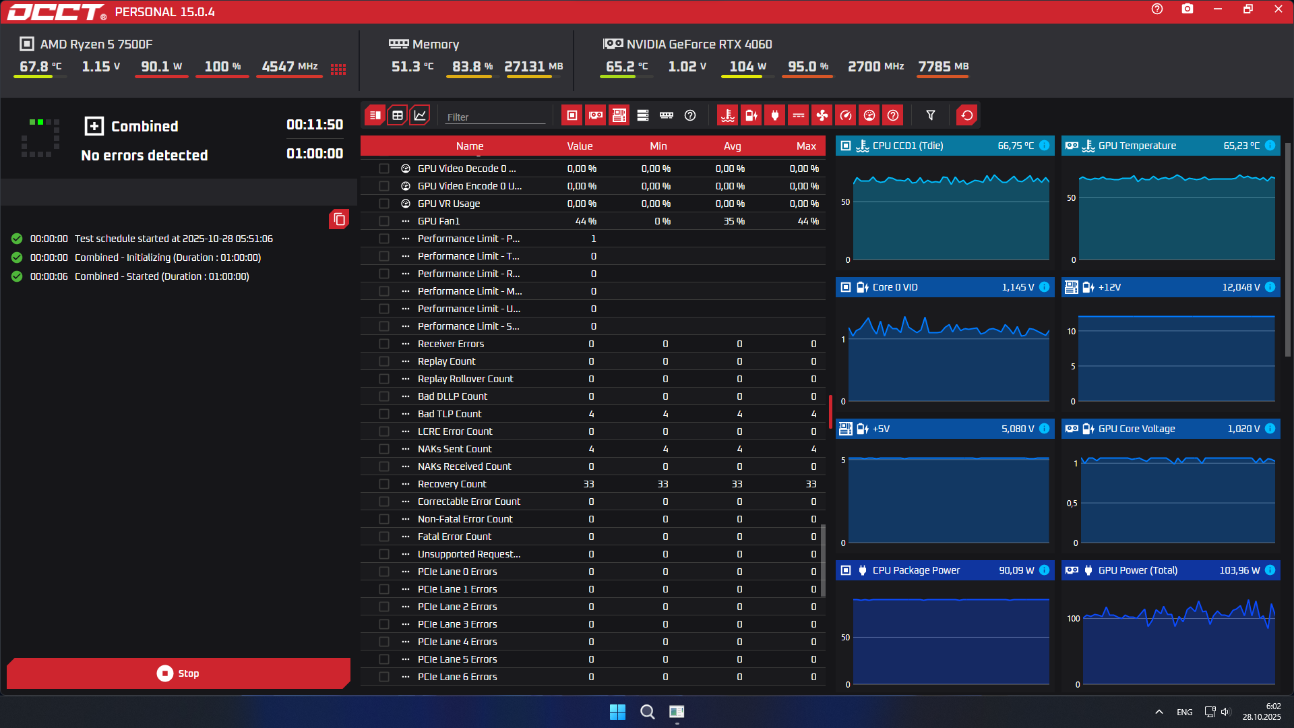The height and width of the screenshot is (728, 1294).
Task: Check the Bad TLP Count row checkbox
Action: [384, 414]
